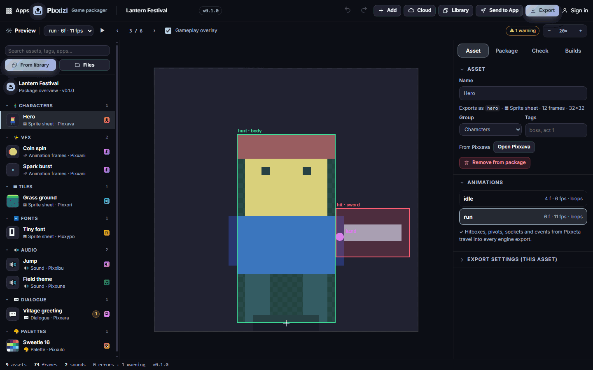Image resolution: width=593 pixels, height=370 pixels.
Task: Collapse the ANIMATIONS section
Action: [462, 183]
